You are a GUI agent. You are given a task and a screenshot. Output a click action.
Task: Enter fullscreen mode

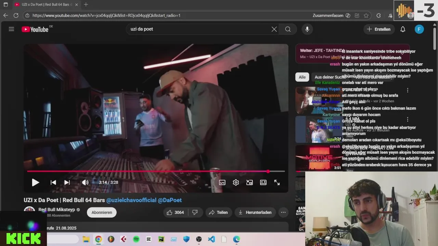(277, 182)
